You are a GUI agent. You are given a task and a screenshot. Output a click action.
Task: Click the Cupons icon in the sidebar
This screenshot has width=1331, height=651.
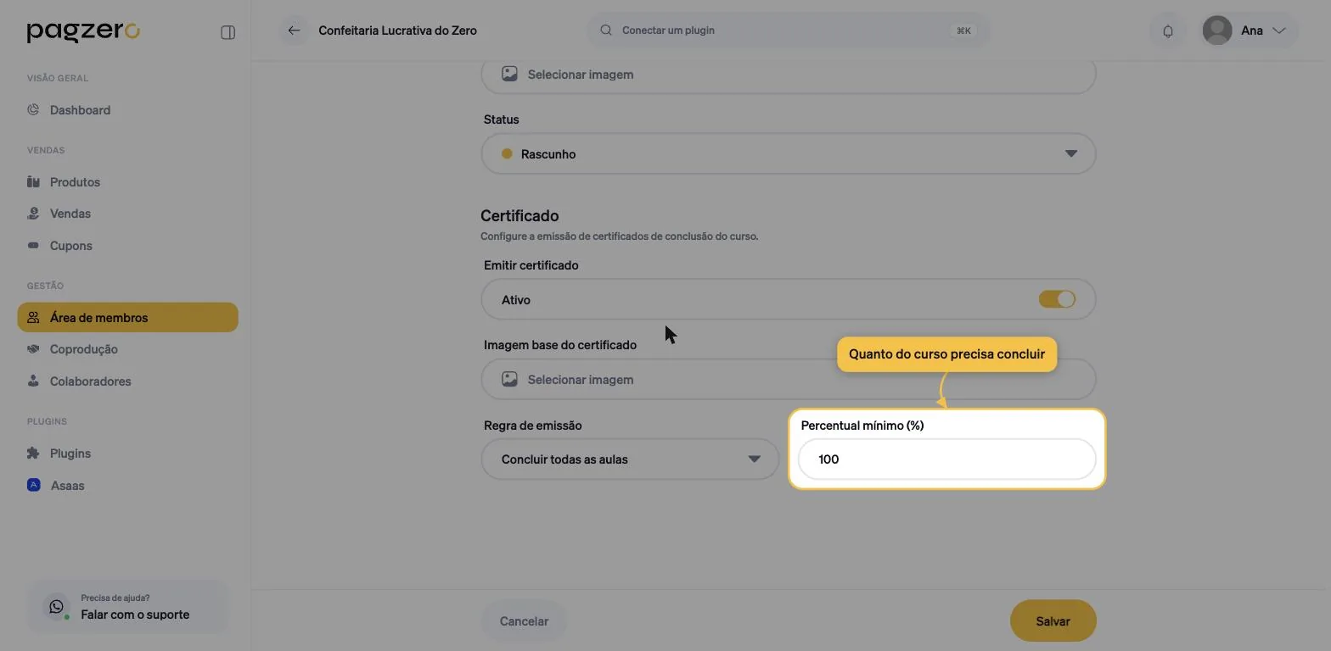[33, 245]
